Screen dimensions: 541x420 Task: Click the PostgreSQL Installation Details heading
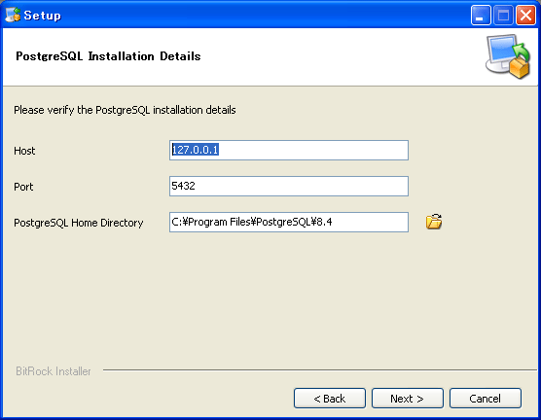pyautogui.click(x=108, y=55)
